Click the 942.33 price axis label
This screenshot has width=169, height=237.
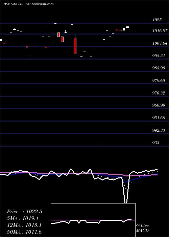tap(159, 130)
